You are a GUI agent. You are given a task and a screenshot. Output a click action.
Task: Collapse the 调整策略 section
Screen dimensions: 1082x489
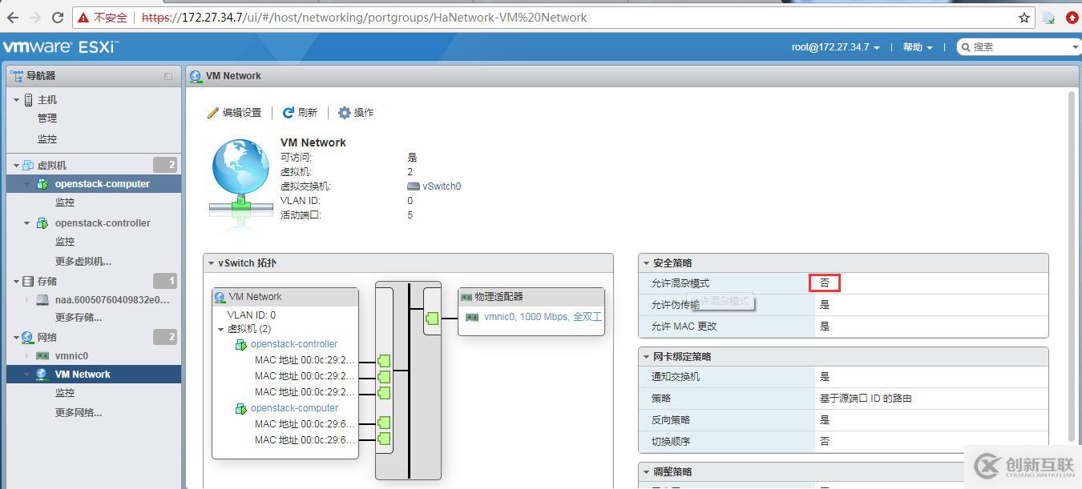click(x=646, y=472)
